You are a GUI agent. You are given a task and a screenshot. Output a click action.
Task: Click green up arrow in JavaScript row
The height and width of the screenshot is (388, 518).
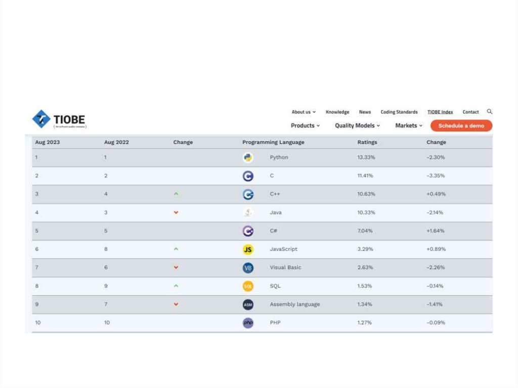point(176,249)
